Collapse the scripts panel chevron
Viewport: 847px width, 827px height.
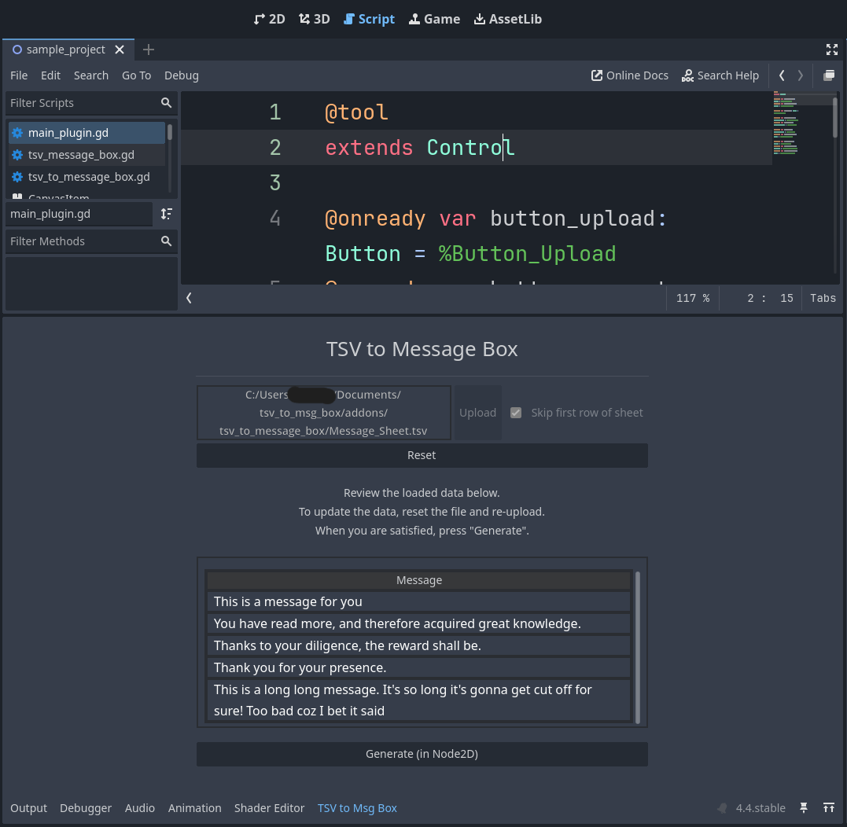point(189,298)
